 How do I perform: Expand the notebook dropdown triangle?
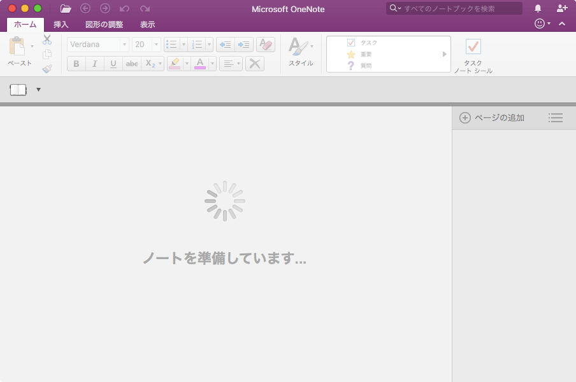point(38,90)
